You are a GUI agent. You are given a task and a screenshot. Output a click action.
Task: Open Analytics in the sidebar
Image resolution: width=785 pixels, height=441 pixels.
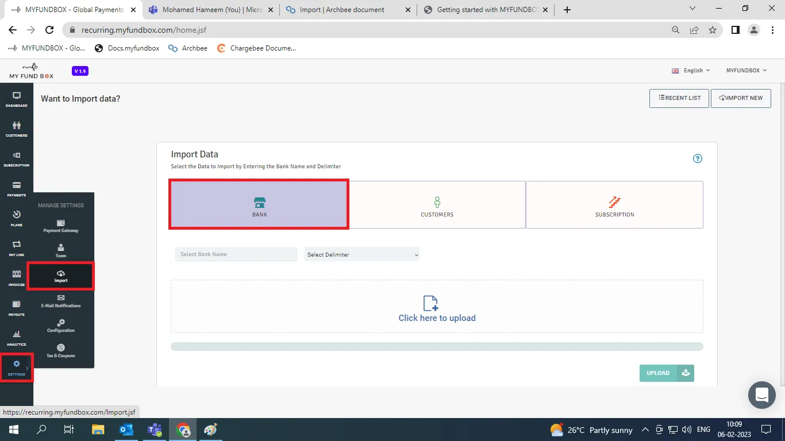[16, 338]
